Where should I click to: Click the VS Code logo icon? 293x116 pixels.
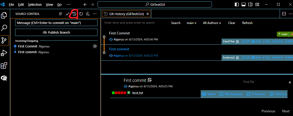click(2, 4)
